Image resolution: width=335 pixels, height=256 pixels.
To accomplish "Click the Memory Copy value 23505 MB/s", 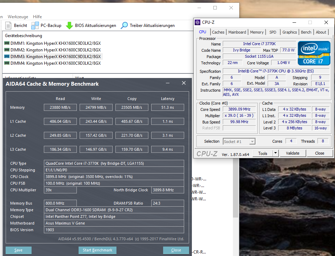I will [132, 107].
